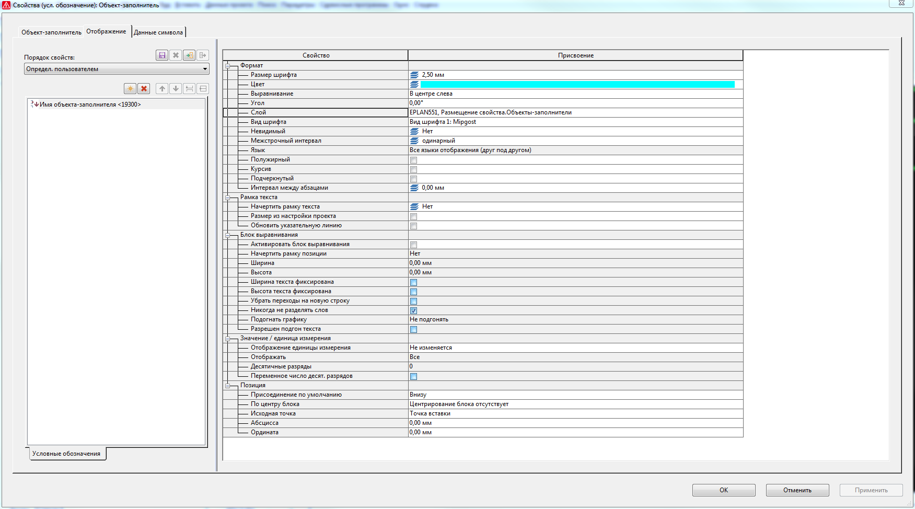Toggle Обновить указательную линию checkbox

point(413,226)
